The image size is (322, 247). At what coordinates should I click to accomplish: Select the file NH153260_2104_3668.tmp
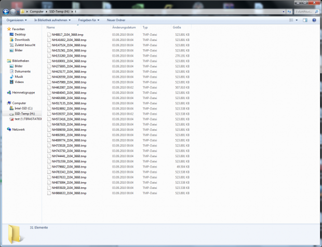pyautogui.click(x=68, y=56)
